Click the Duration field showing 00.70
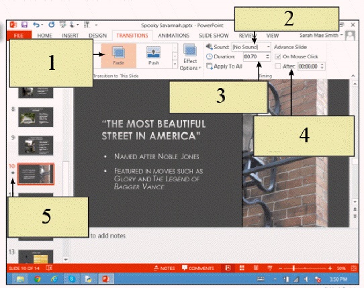364x288 pixels. click(254, 56)
